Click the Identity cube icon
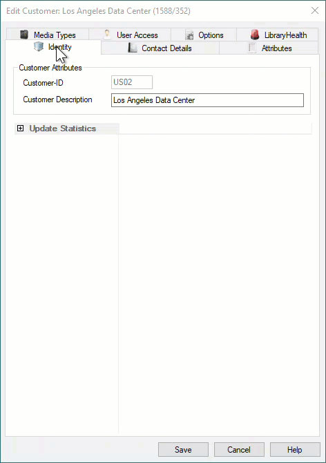The width and height of the screenshot is (326, 463). (39, 47)
